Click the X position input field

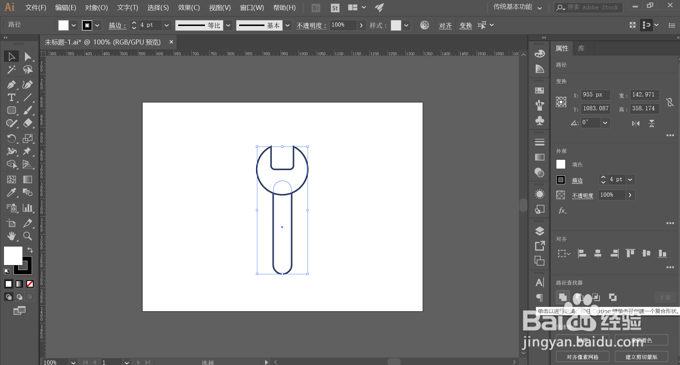[596, 95]
